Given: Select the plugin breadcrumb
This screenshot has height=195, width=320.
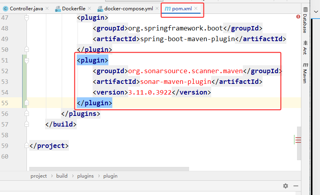Looking at the screenshot, I should [x=110, y=176].
